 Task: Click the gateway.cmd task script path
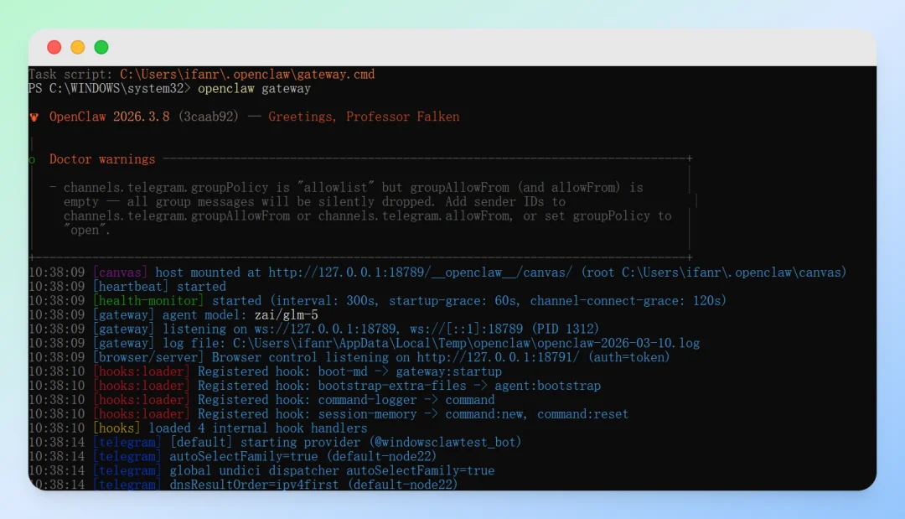(x=247, y=75)
